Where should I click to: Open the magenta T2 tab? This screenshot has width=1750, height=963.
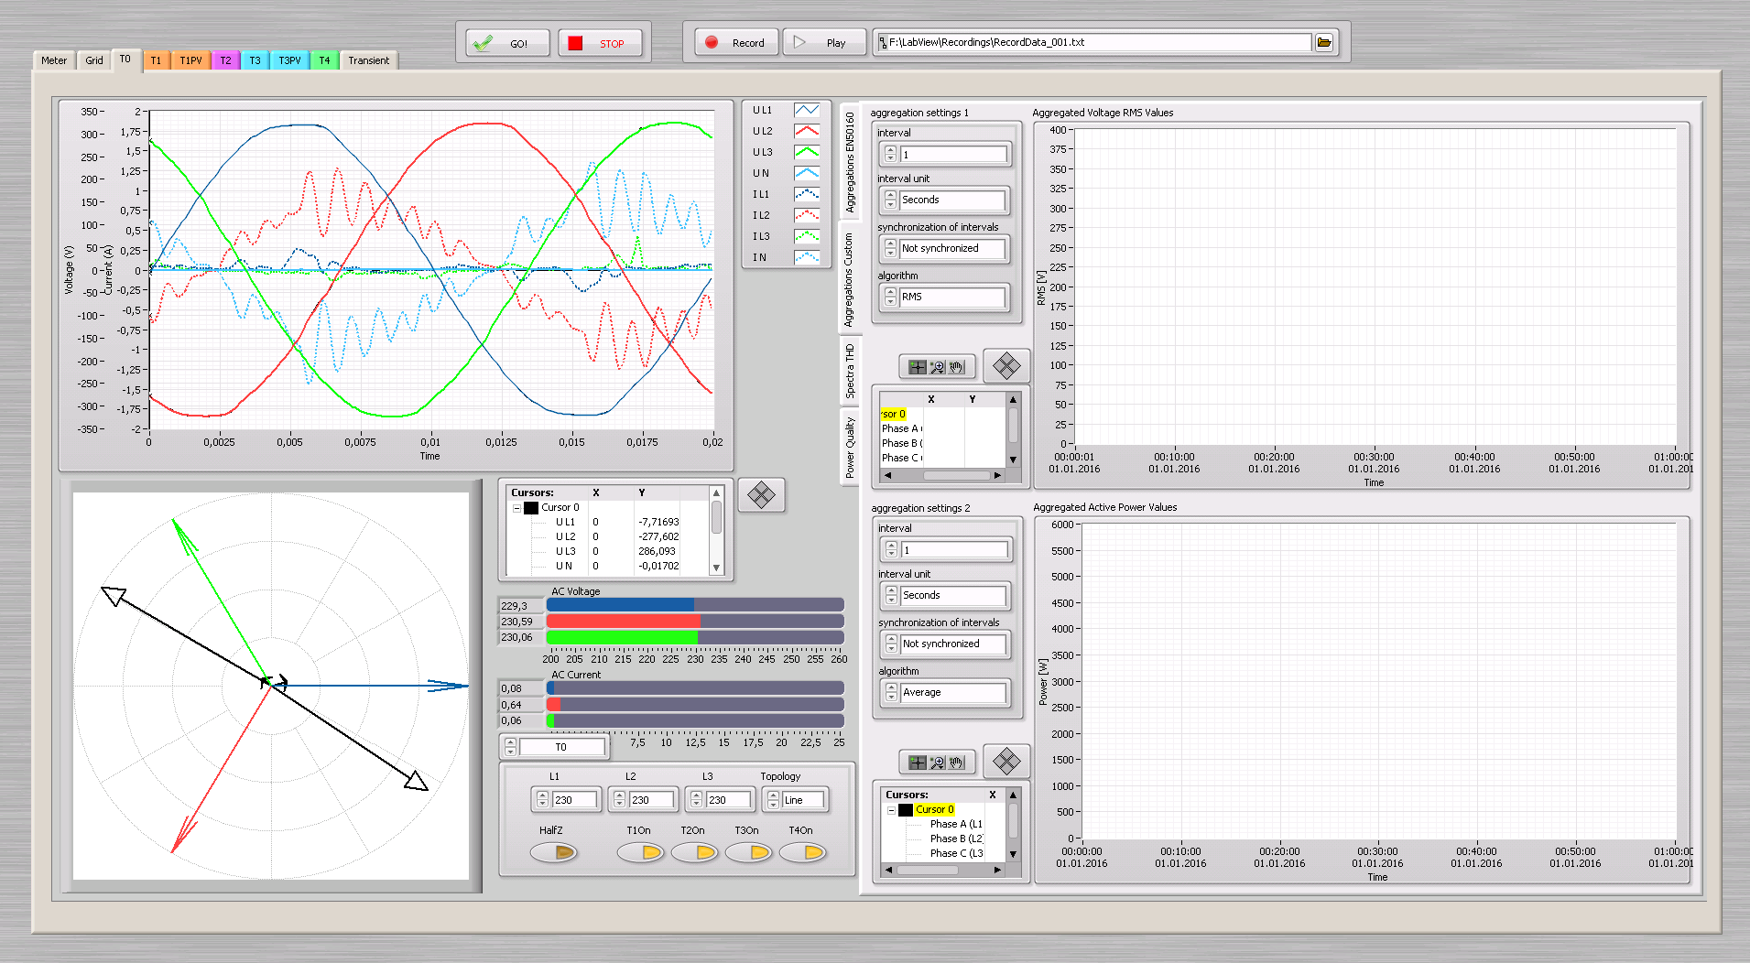225,60
